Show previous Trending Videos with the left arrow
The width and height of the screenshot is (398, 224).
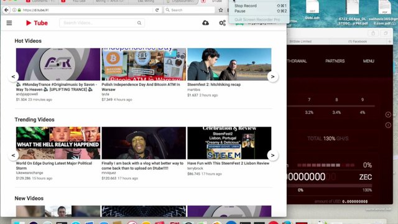coord(13,155)
